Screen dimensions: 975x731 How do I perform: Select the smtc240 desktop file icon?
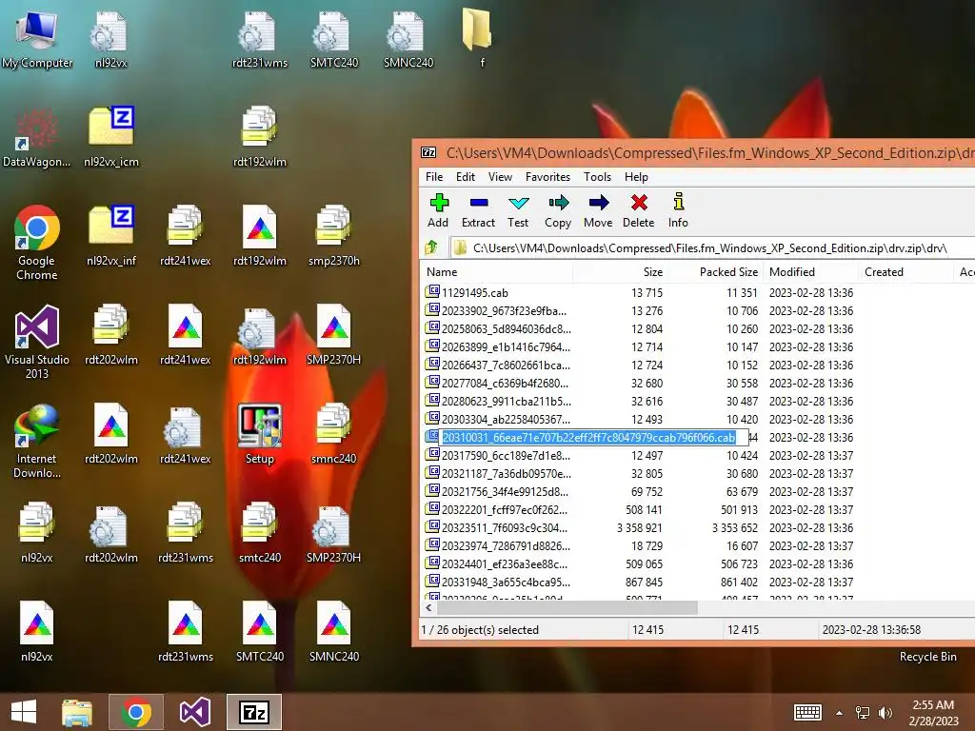point(260,533)
